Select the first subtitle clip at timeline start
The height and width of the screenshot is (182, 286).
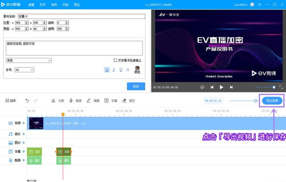[34, 152]
